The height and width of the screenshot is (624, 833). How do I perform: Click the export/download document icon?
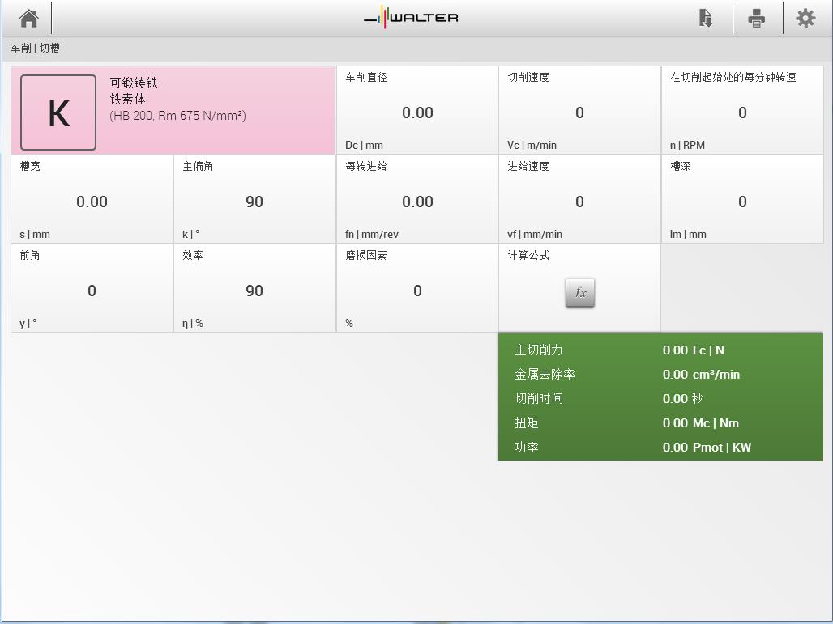(706, 18)
